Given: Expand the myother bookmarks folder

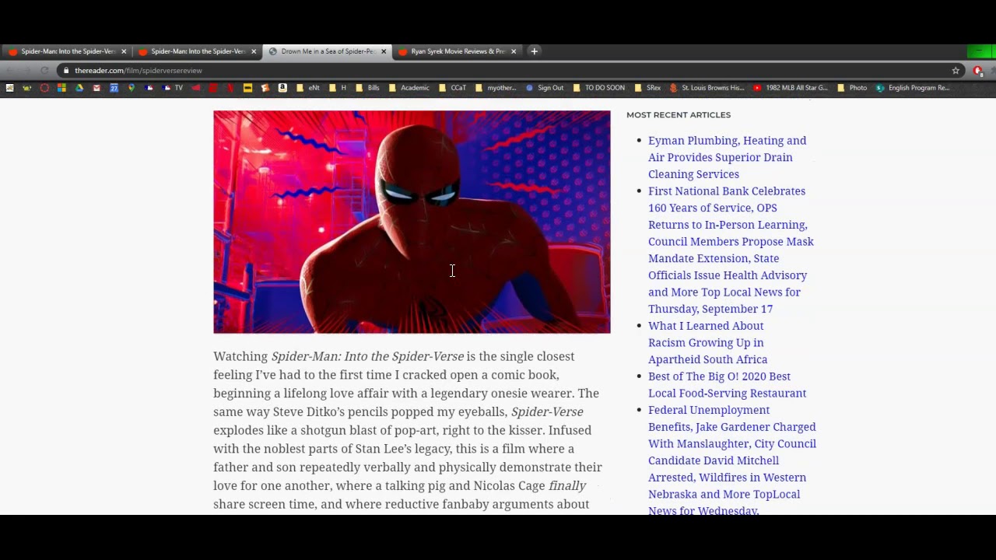Looking at the screenshot, I should [x=496, y=88].
